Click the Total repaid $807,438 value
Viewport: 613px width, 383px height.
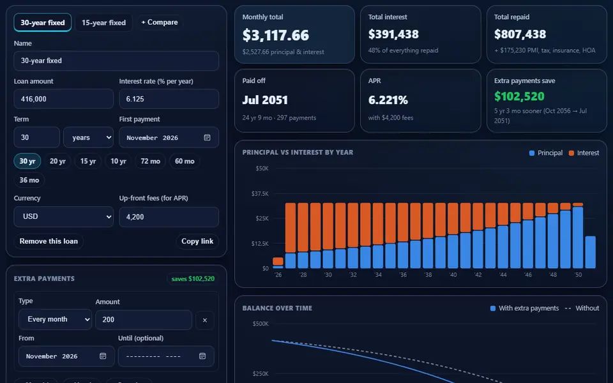[520, 34]
